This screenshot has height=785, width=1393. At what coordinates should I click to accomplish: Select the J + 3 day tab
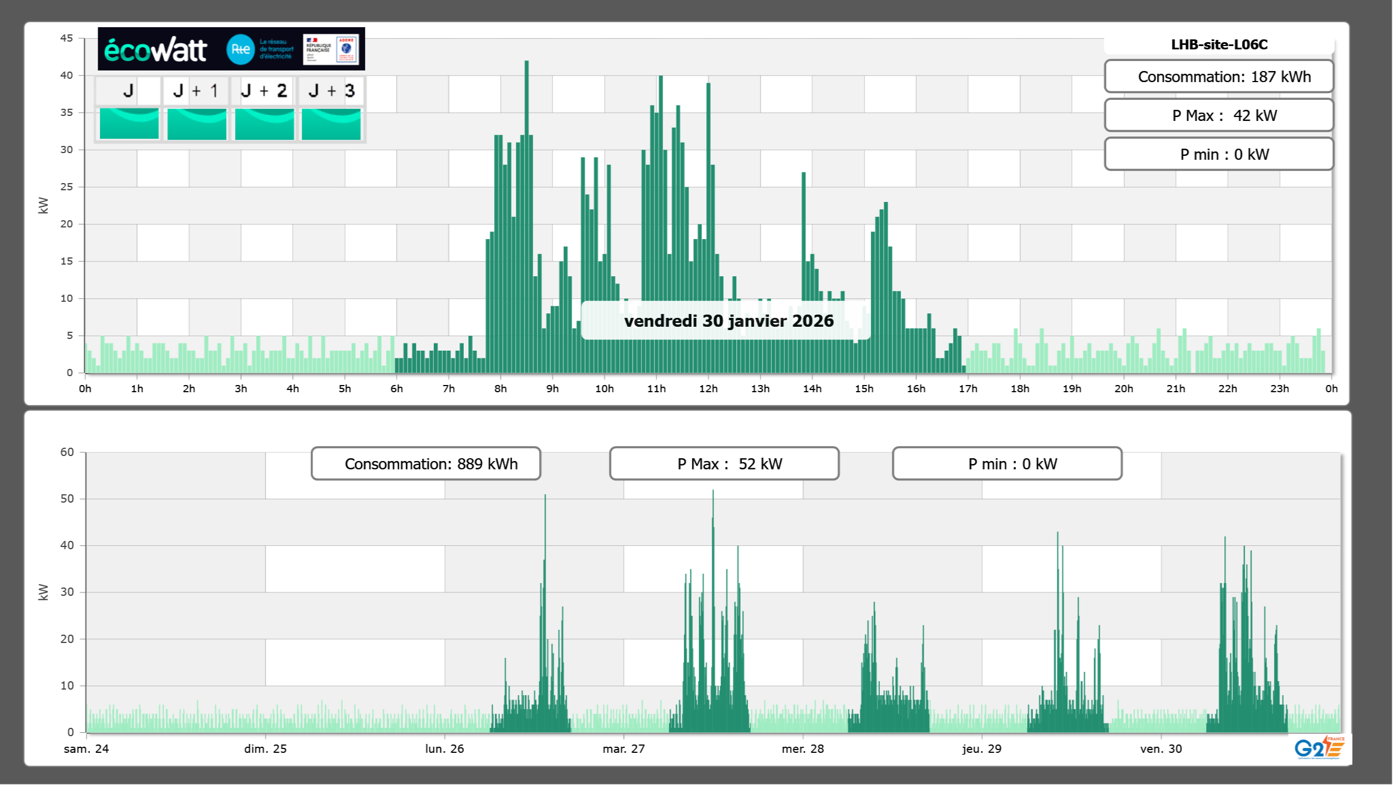[x=332, y=90]
